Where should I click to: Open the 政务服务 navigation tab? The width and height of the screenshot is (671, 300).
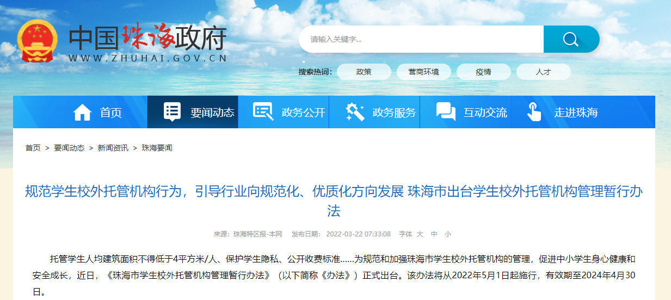point(374,112)
